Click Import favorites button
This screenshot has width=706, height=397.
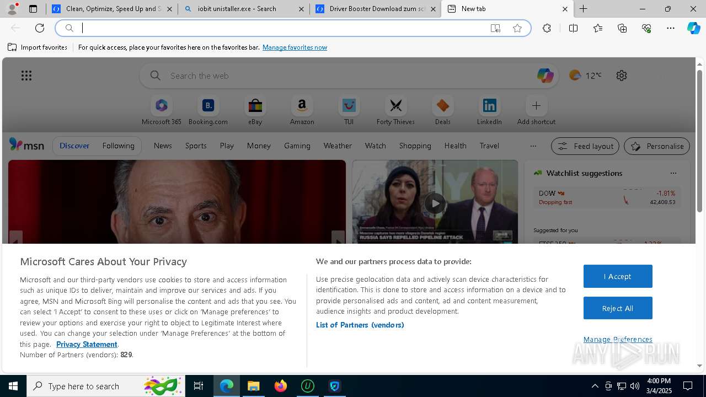pyautogui.click(x=38, y=47)
